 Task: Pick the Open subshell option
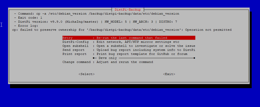click(129, 46)
